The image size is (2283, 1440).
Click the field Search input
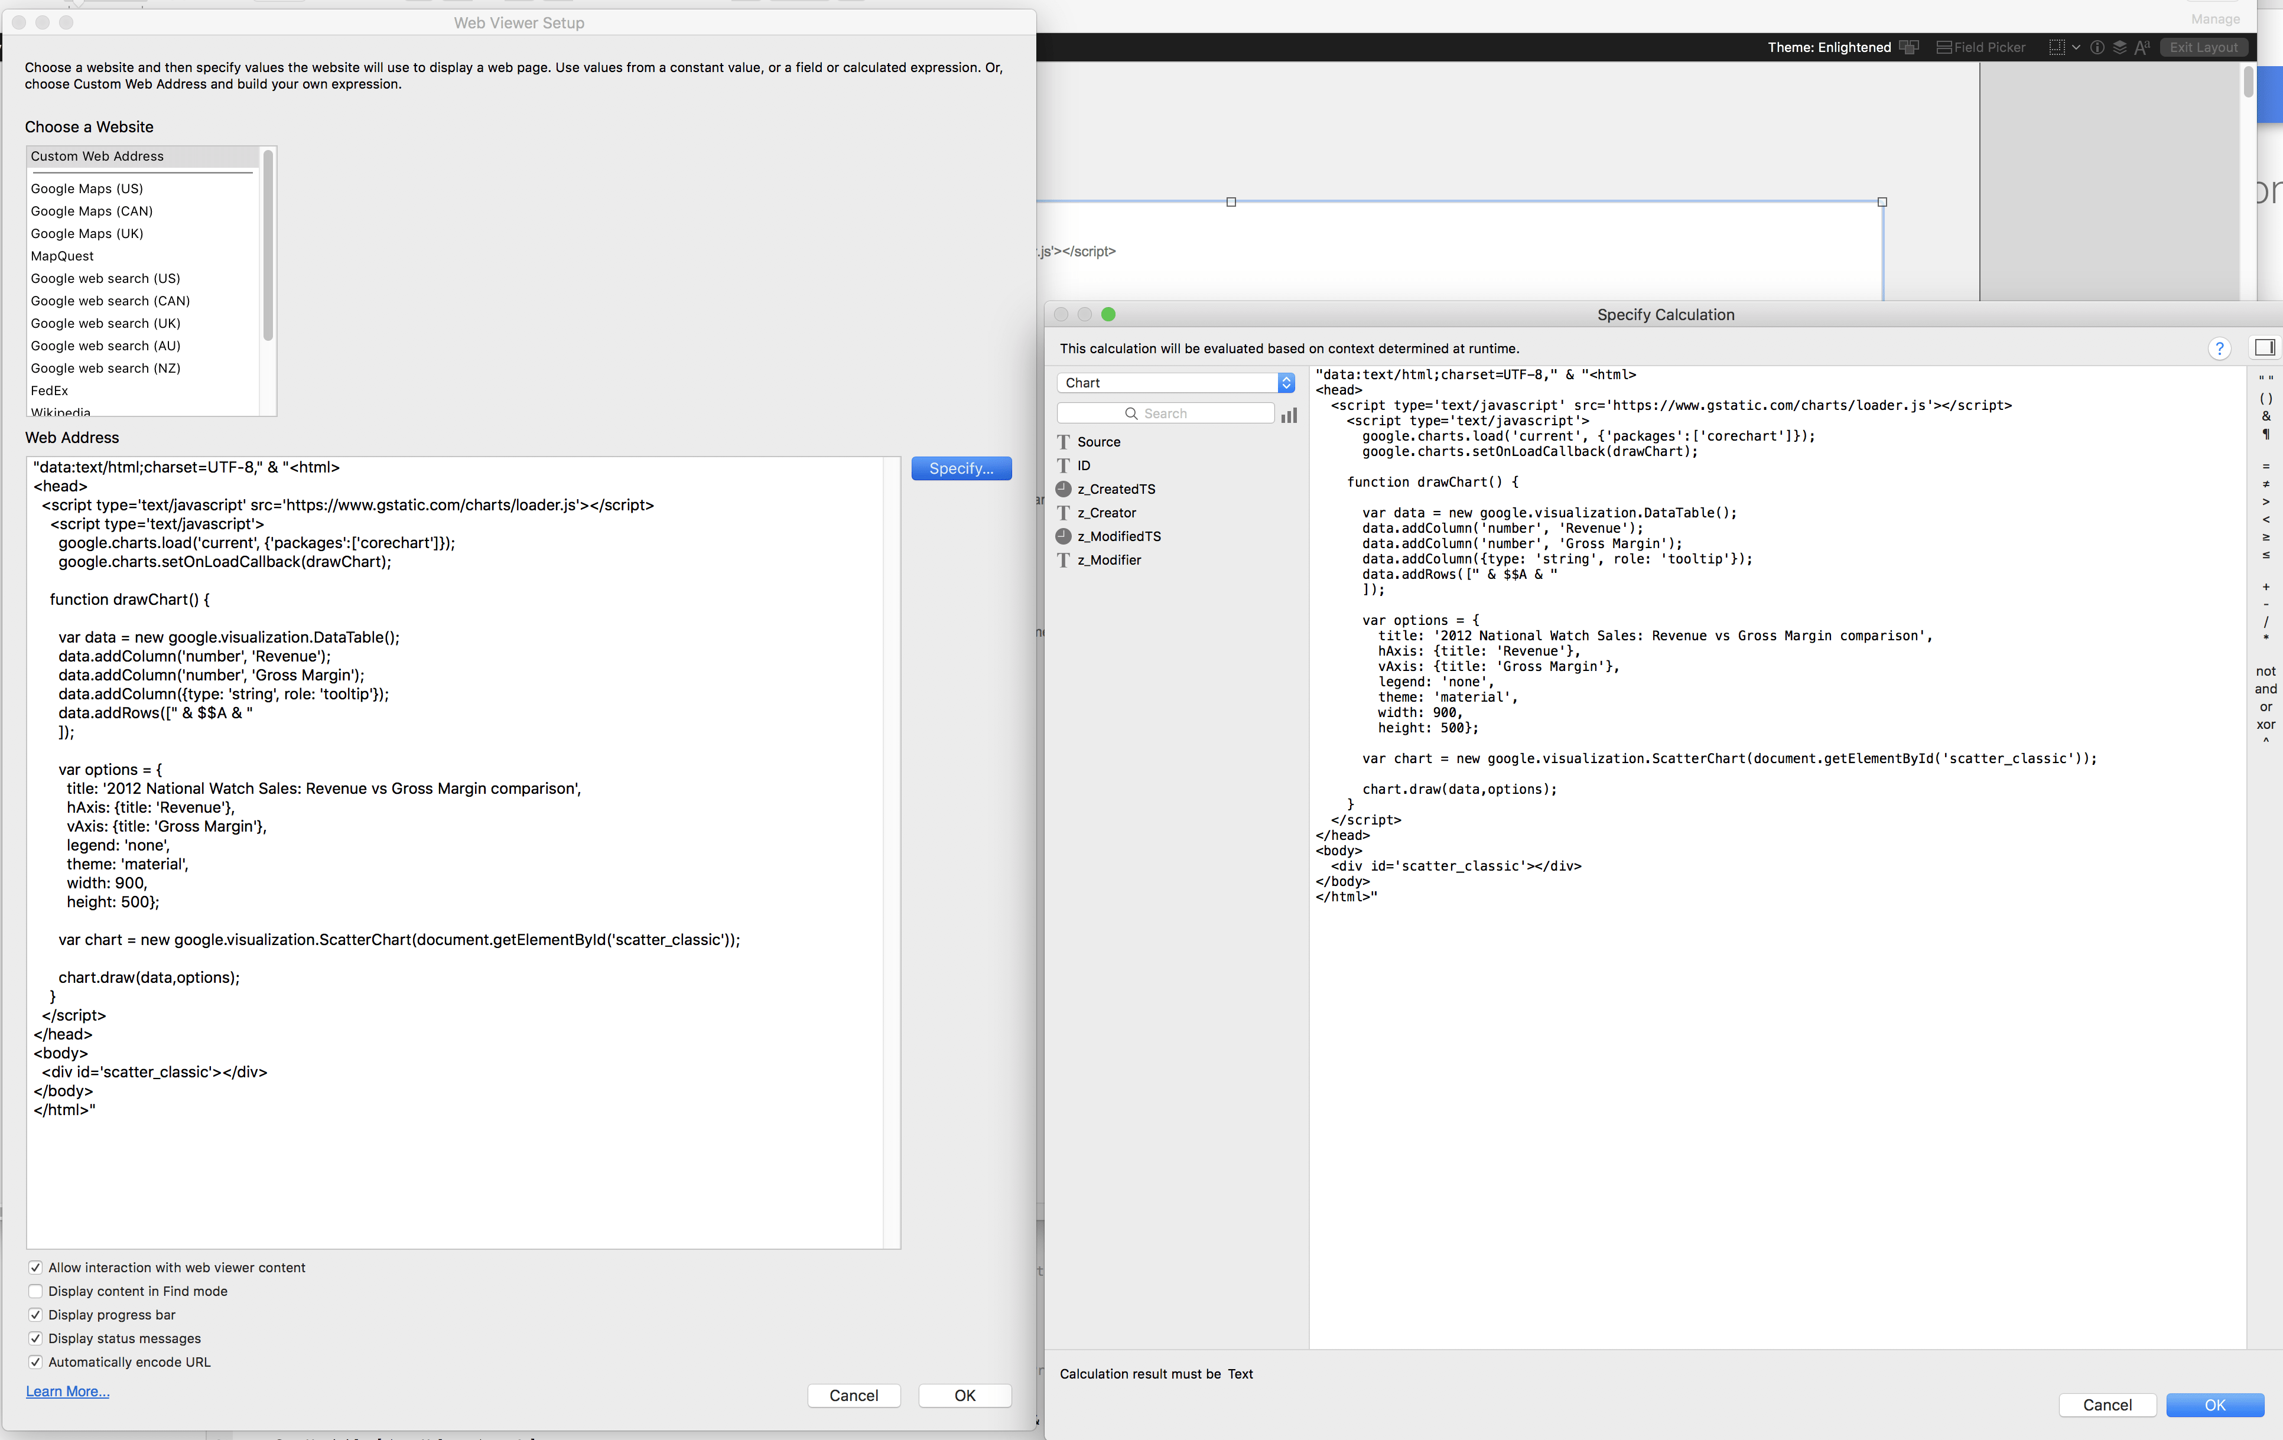click(x=1165, y=413)
